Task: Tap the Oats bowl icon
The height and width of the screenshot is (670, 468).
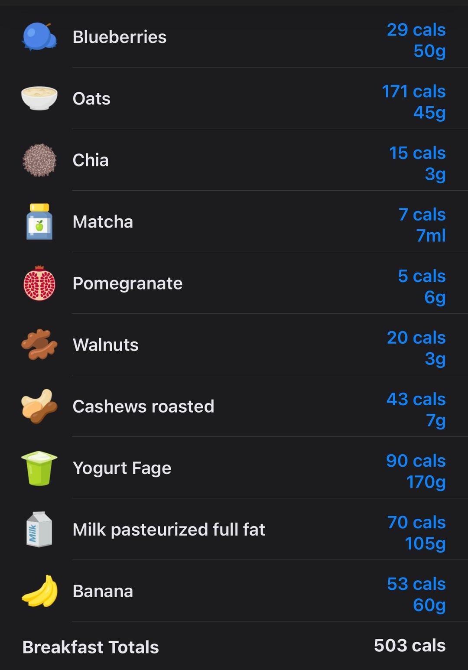Action: pyautogui.click(x=39, y=98)
